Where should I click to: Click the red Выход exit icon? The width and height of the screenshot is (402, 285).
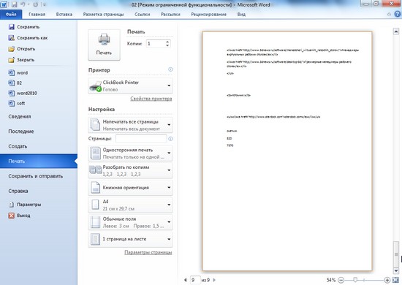coord(12,216)
